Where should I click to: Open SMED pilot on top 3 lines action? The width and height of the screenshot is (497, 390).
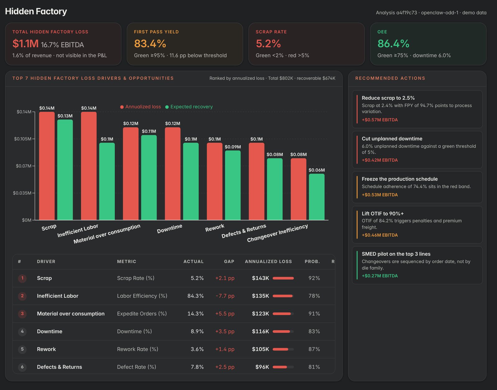417,265
